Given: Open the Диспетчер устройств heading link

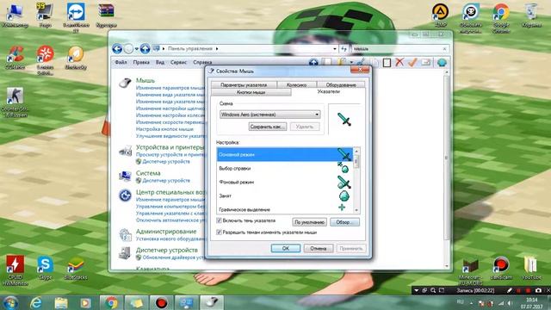Looking at the screenshot, I should click(167, 250).
